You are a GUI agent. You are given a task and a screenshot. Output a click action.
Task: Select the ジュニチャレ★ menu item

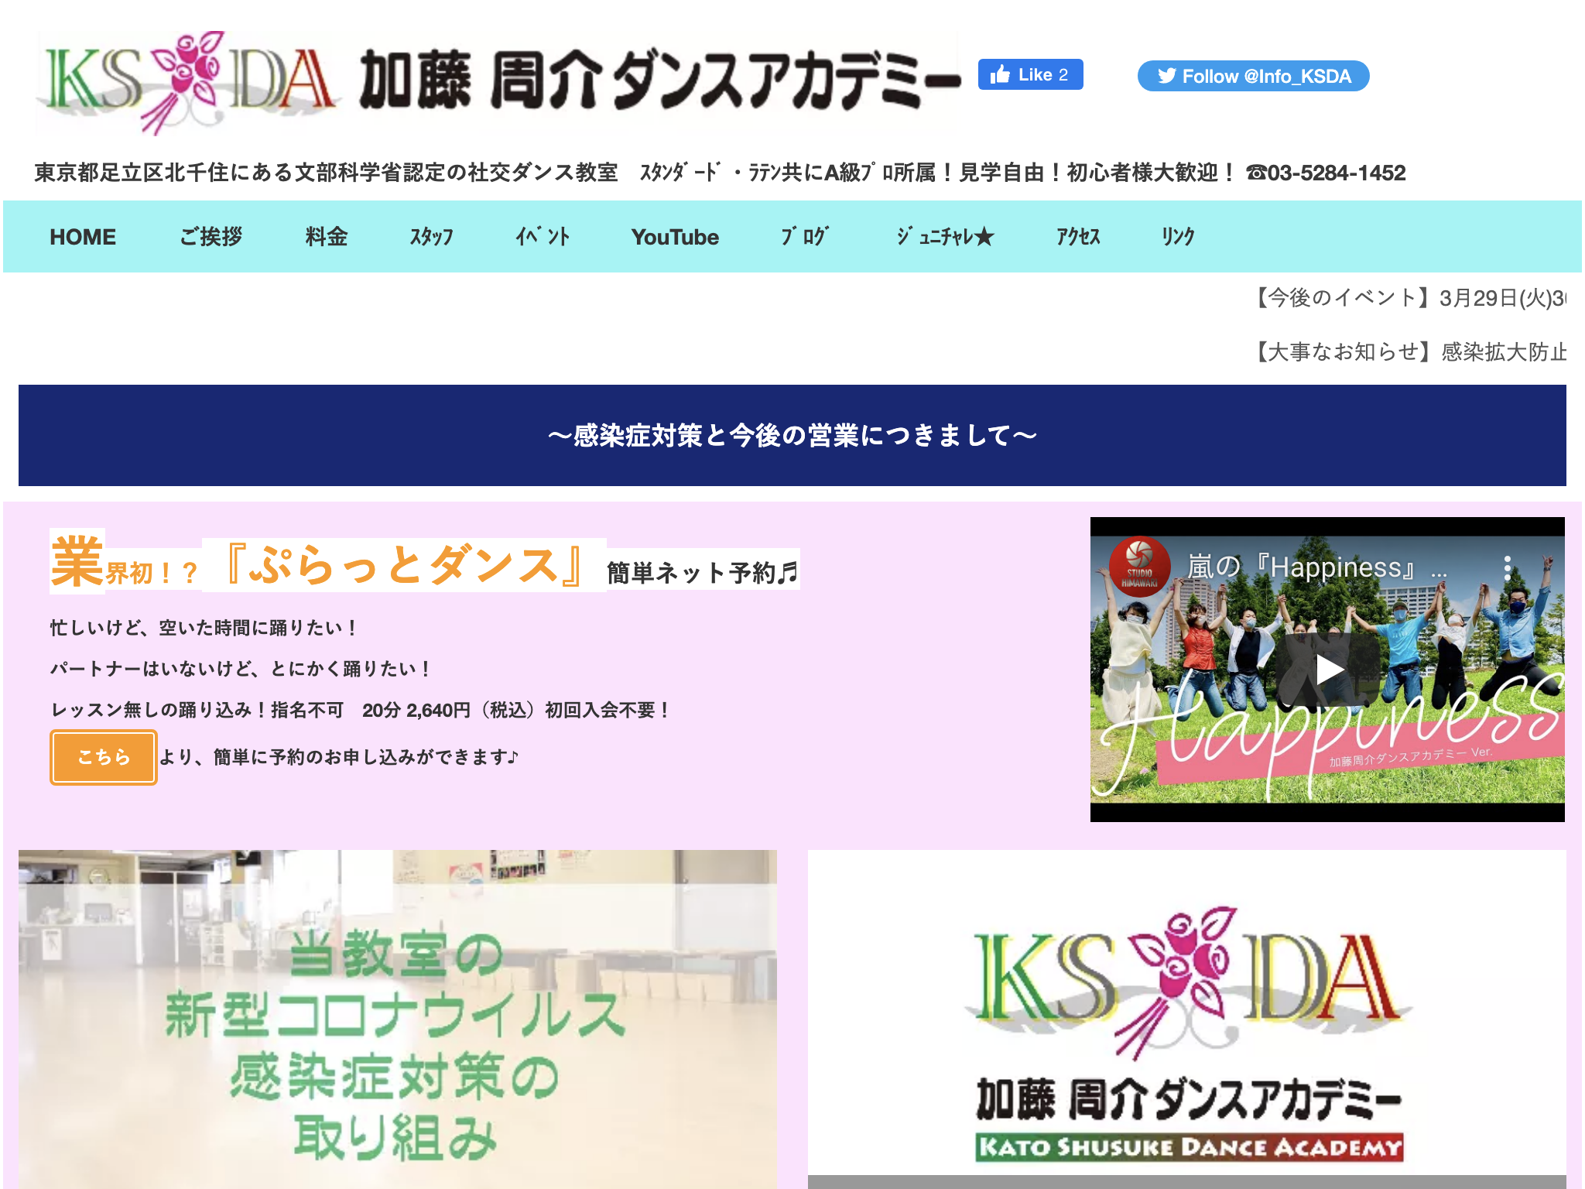pyautogui.click(x=944, y=237)
